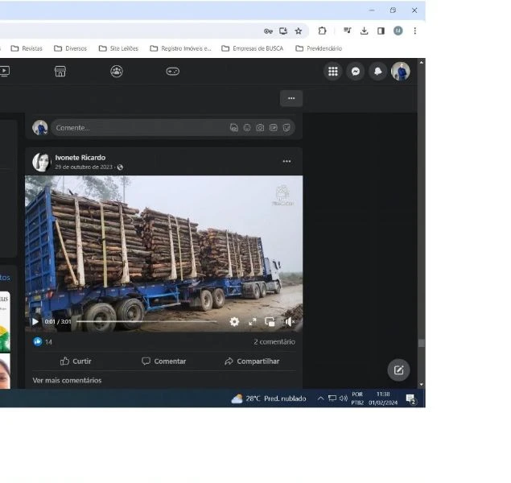This screenshot has width=511, height=483.
Task: Open the Empresas de BUSCA bookmark folder
Action: coord(252,48)
